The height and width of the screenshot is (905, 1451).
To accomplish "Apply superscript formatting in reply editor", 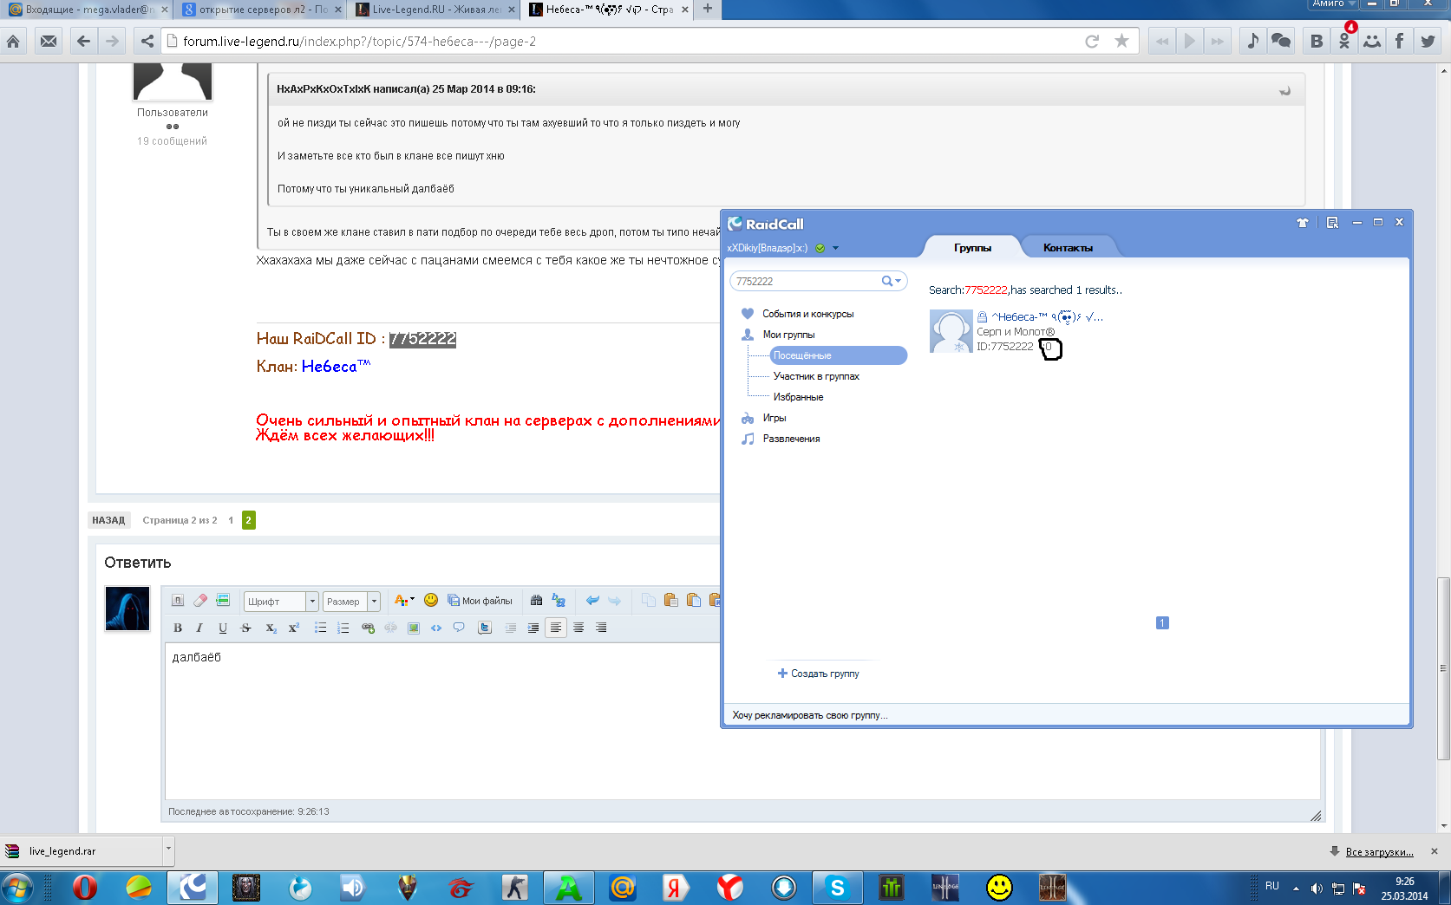I will (293, 628).
